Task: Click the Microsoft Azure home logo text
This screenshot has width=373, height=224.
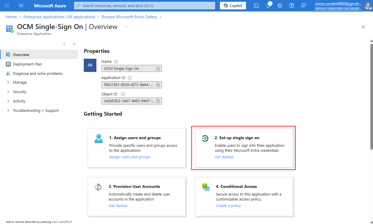Action: [x=50, y=6]
